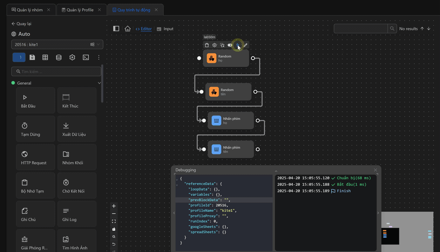Open the database icon in sidebar toolbar
440x252 pixels.
coord(59,57)
